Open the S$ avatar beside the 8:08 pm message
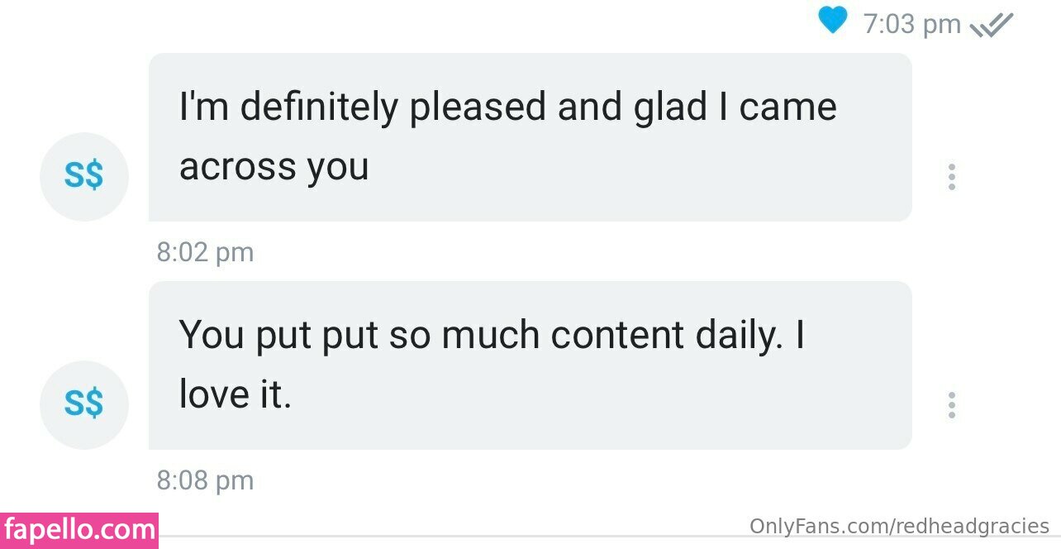The width and height of the screenshot is (1061, 549). (84, 404)
